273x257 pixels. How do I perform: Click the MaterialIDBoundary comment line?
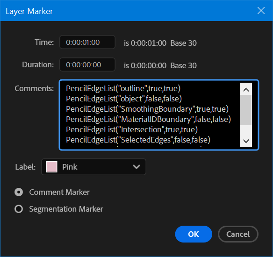tap(148, 119)
